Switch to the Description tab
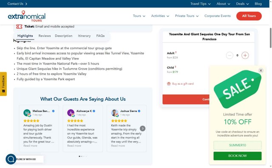Screen dimensions: 272x168 64,36
